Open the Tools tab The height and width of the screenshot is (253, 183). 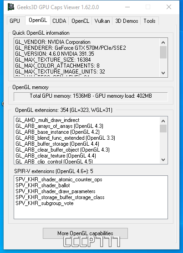150,21
